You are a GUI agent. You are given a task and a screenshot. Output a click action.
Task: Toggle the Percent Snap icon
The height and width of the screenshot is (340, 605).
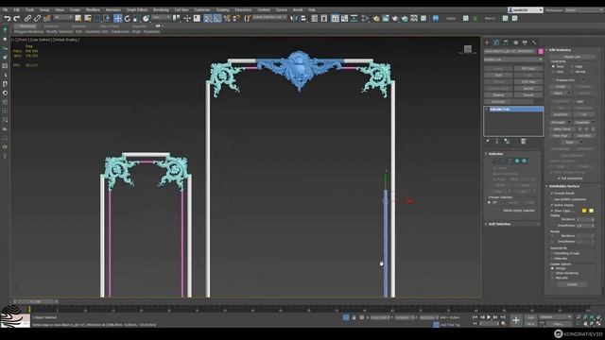[x=227, y=18]
